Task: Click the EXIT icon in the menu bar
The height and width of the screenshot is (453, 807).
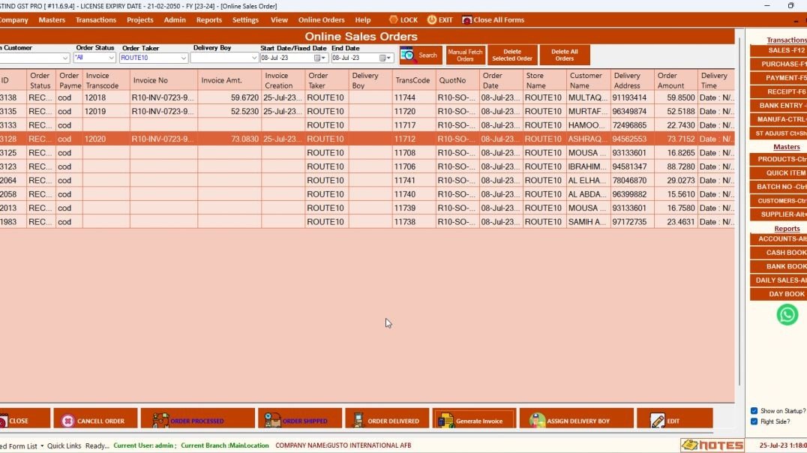Action: (x=430, y=19)
